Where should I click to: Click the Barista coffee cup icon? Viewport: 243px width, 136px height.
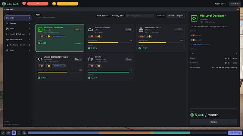tap(90, 59)
